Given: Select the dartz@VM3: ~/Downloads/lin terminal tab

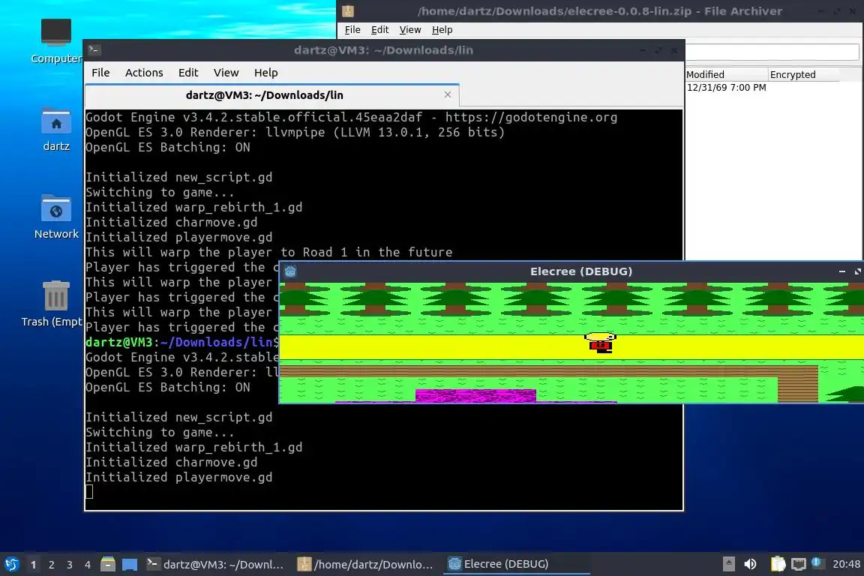Looking at the screenshot, I should coord(265,94).
